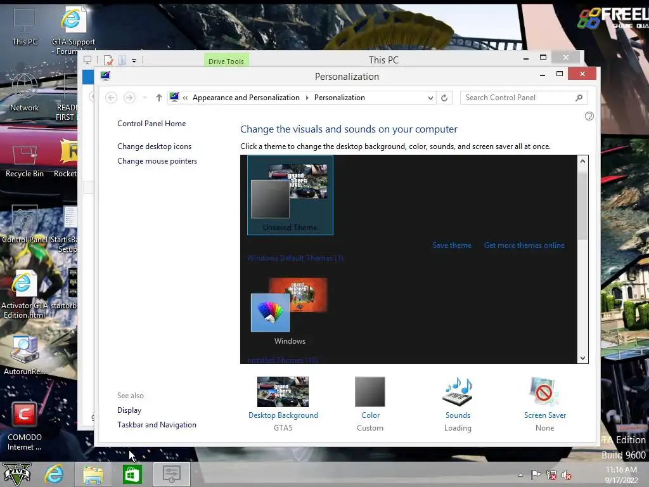The height and width of the screenshot is (487, 649).
Task: Launch Internet Explorer from taskbar
Action: pyautogui.click(x=55, y=474)
